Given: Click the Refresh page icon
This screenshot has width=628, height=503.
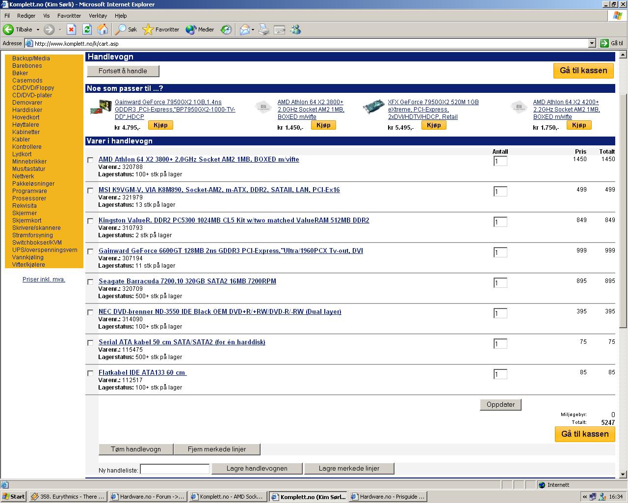Looking at the screenshot, I should click(87, 29).
